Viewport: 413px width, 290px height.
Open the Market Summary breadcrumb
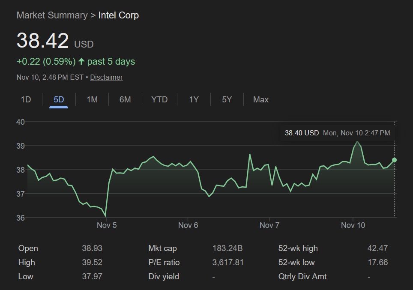[52, 15]
